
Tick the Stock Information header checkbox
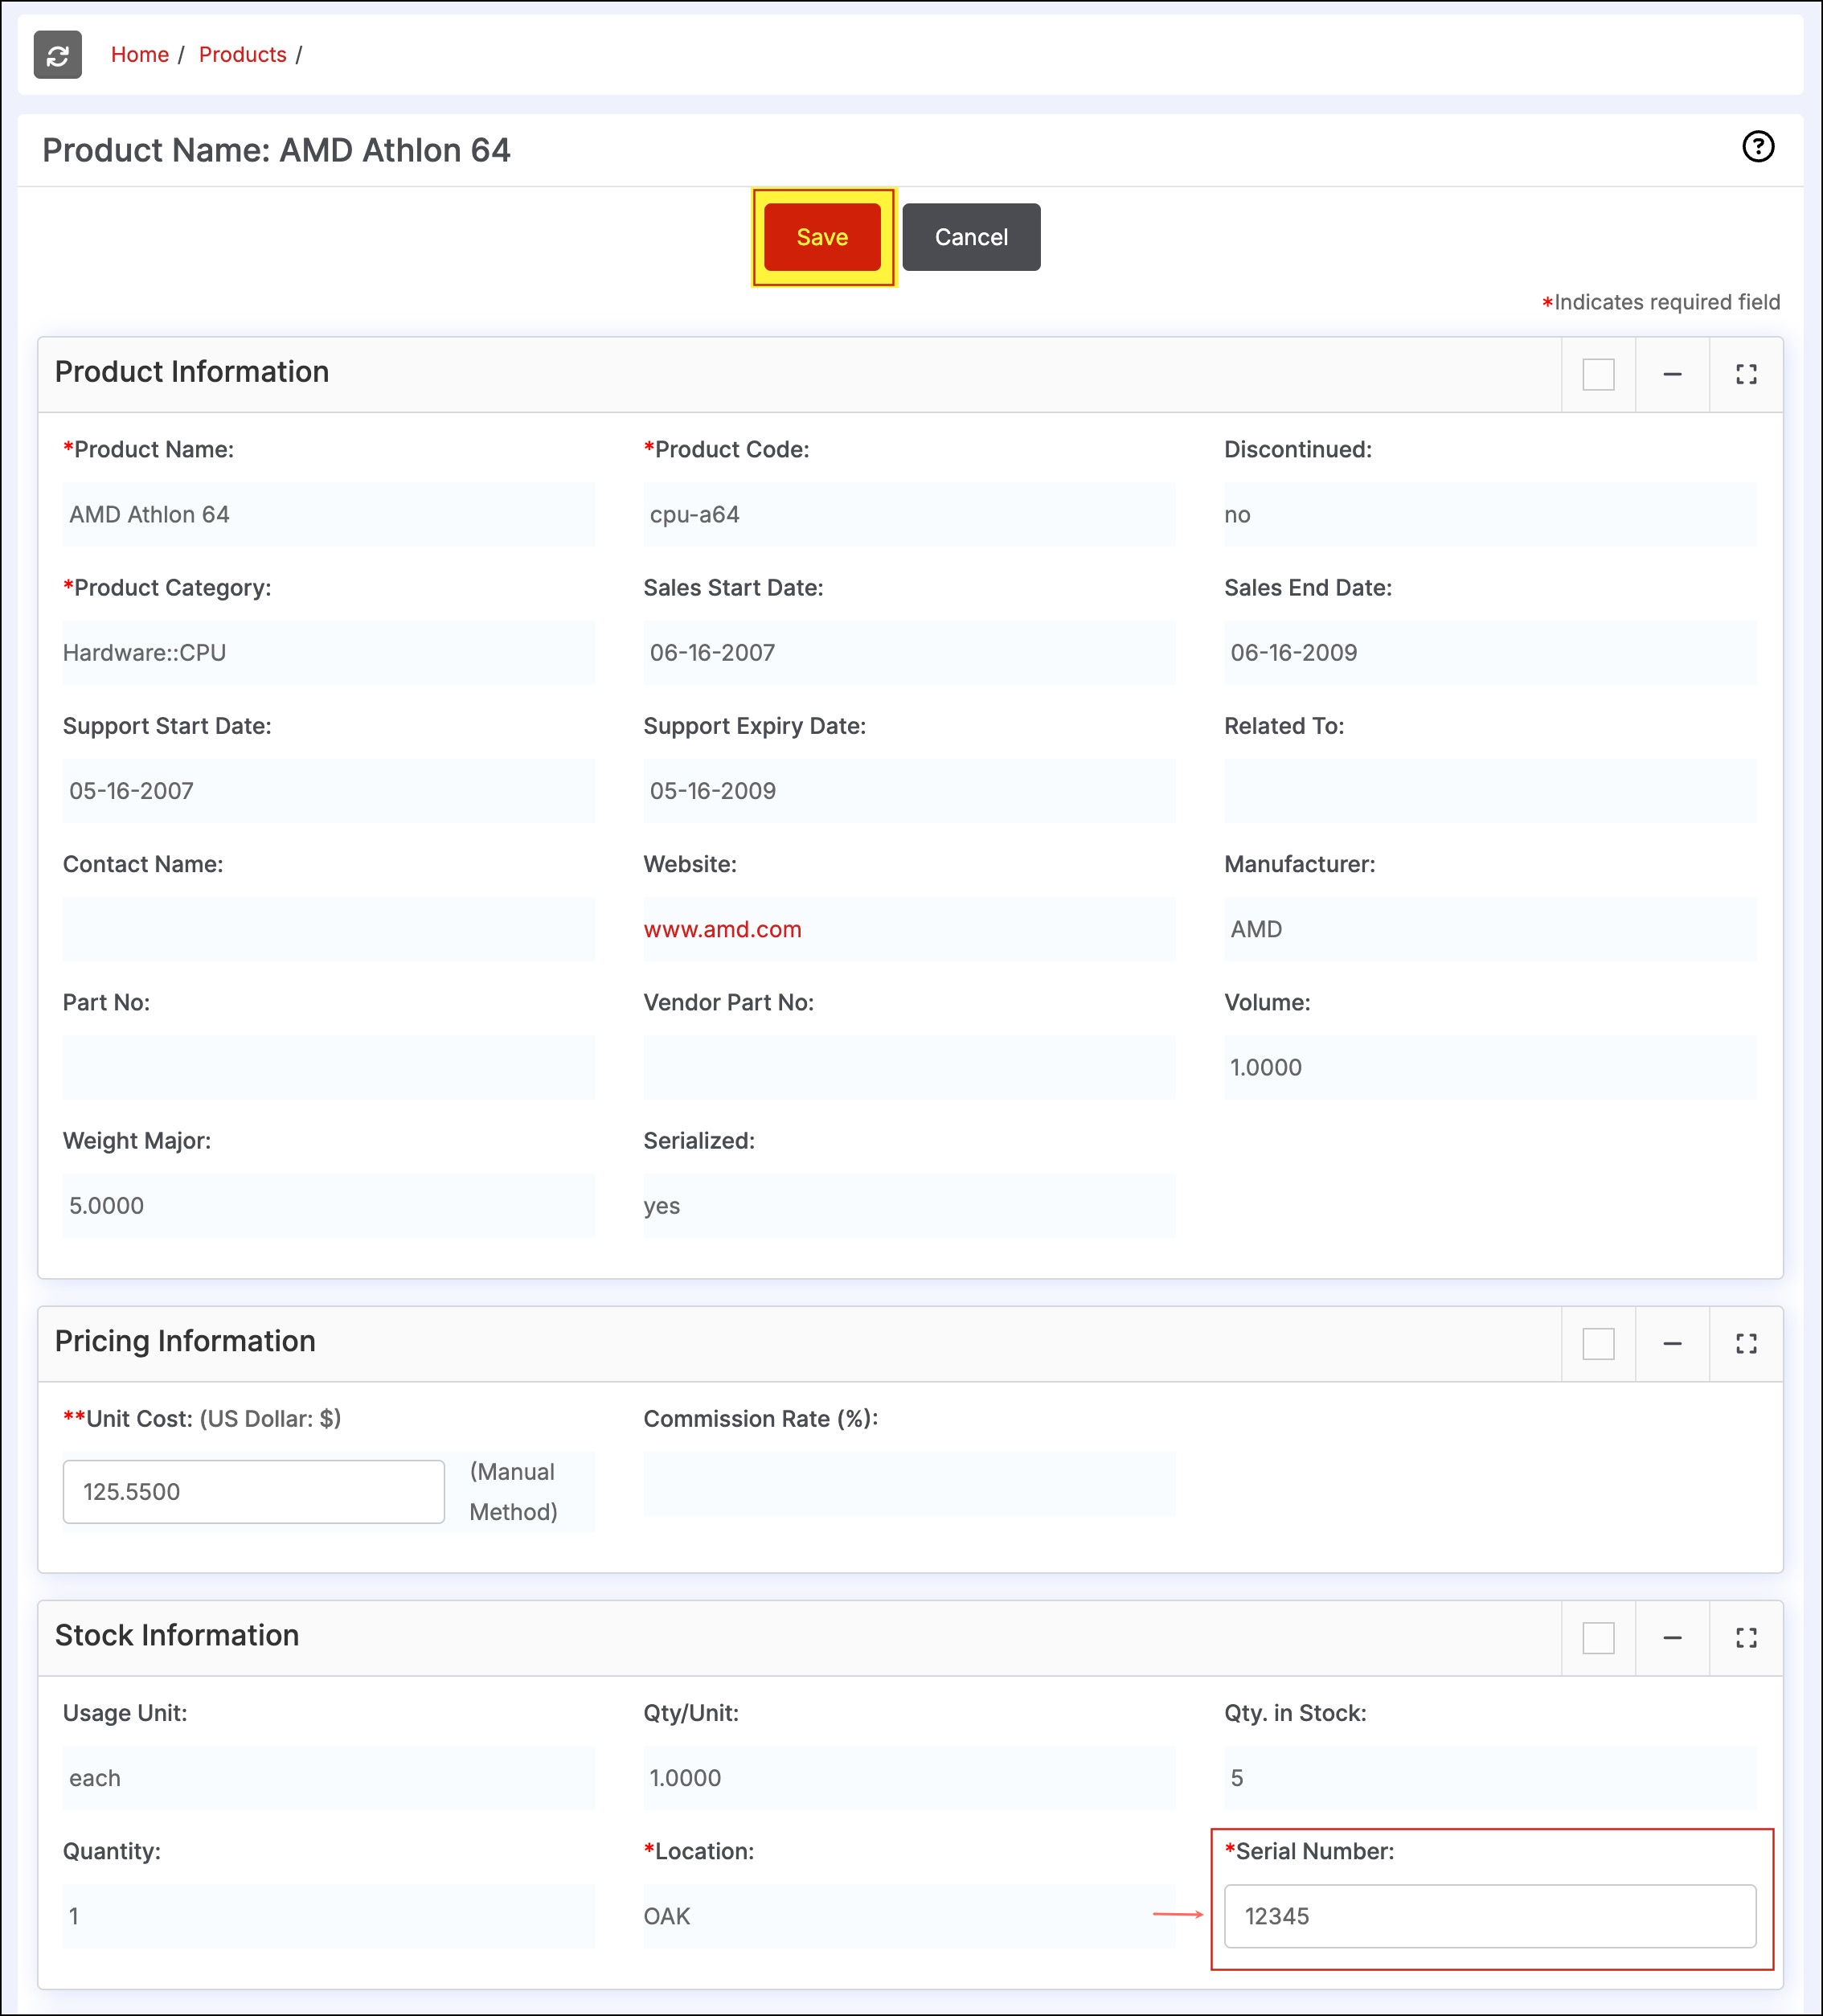pyautogui.click(x=1598, y=1638)
